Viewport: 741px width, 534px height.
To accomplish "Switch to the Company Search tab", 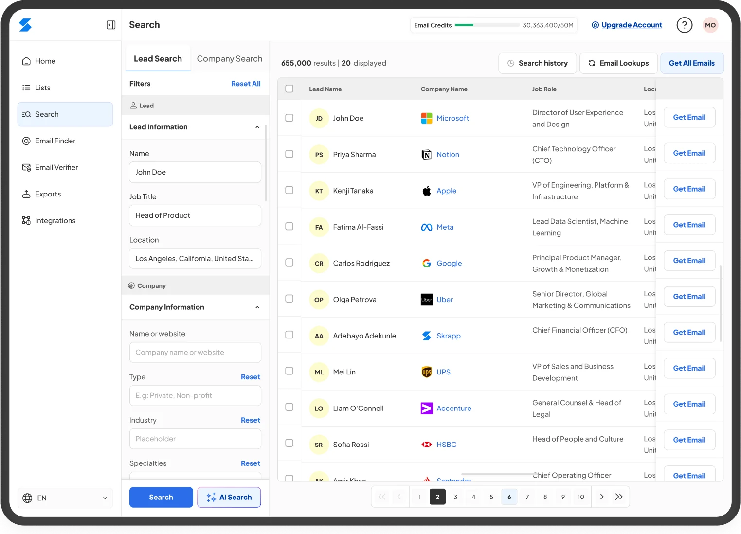I will (x=230, y=59).
